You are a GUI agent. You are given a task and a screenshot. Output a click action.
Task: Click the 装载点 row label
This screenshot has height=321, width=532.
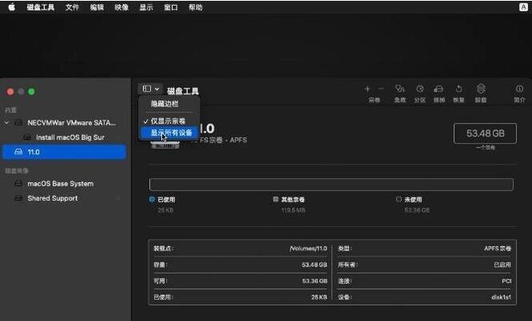[x=163, y=249]
